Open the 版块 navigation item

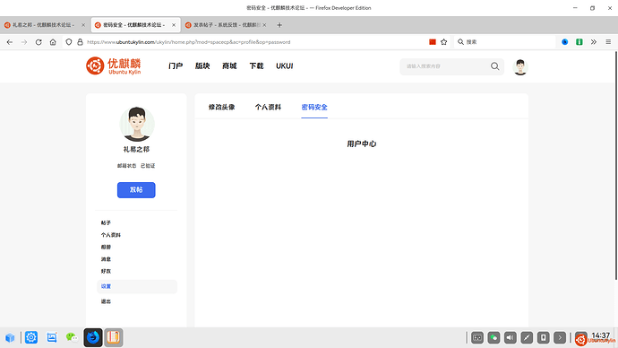pyautogui.click(x=202, y=65)
